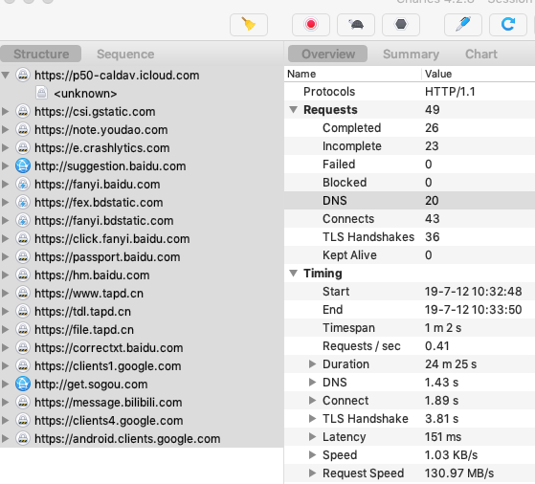
Task: Select the http://get.sogou.com row
Action: tap(142, 385)
